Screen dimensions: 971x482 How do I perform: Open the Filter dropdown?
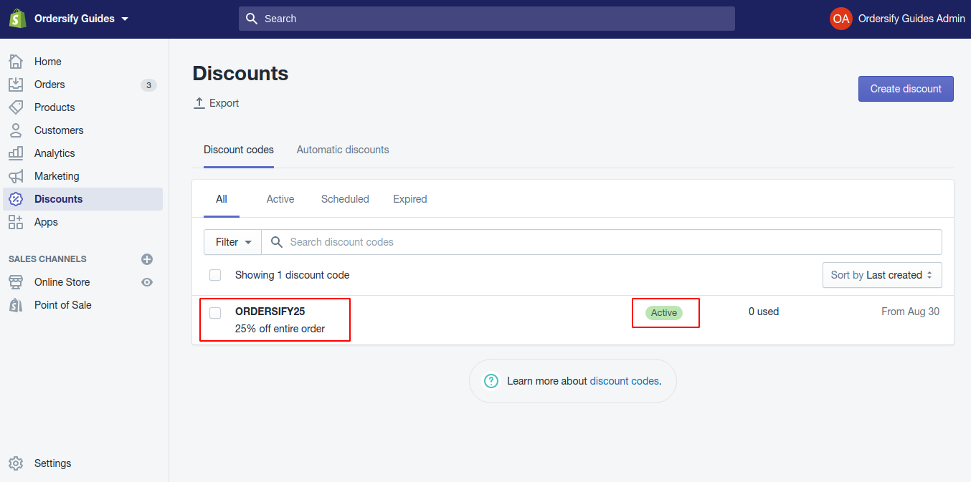pyautogui.click(x=233, y=242)
